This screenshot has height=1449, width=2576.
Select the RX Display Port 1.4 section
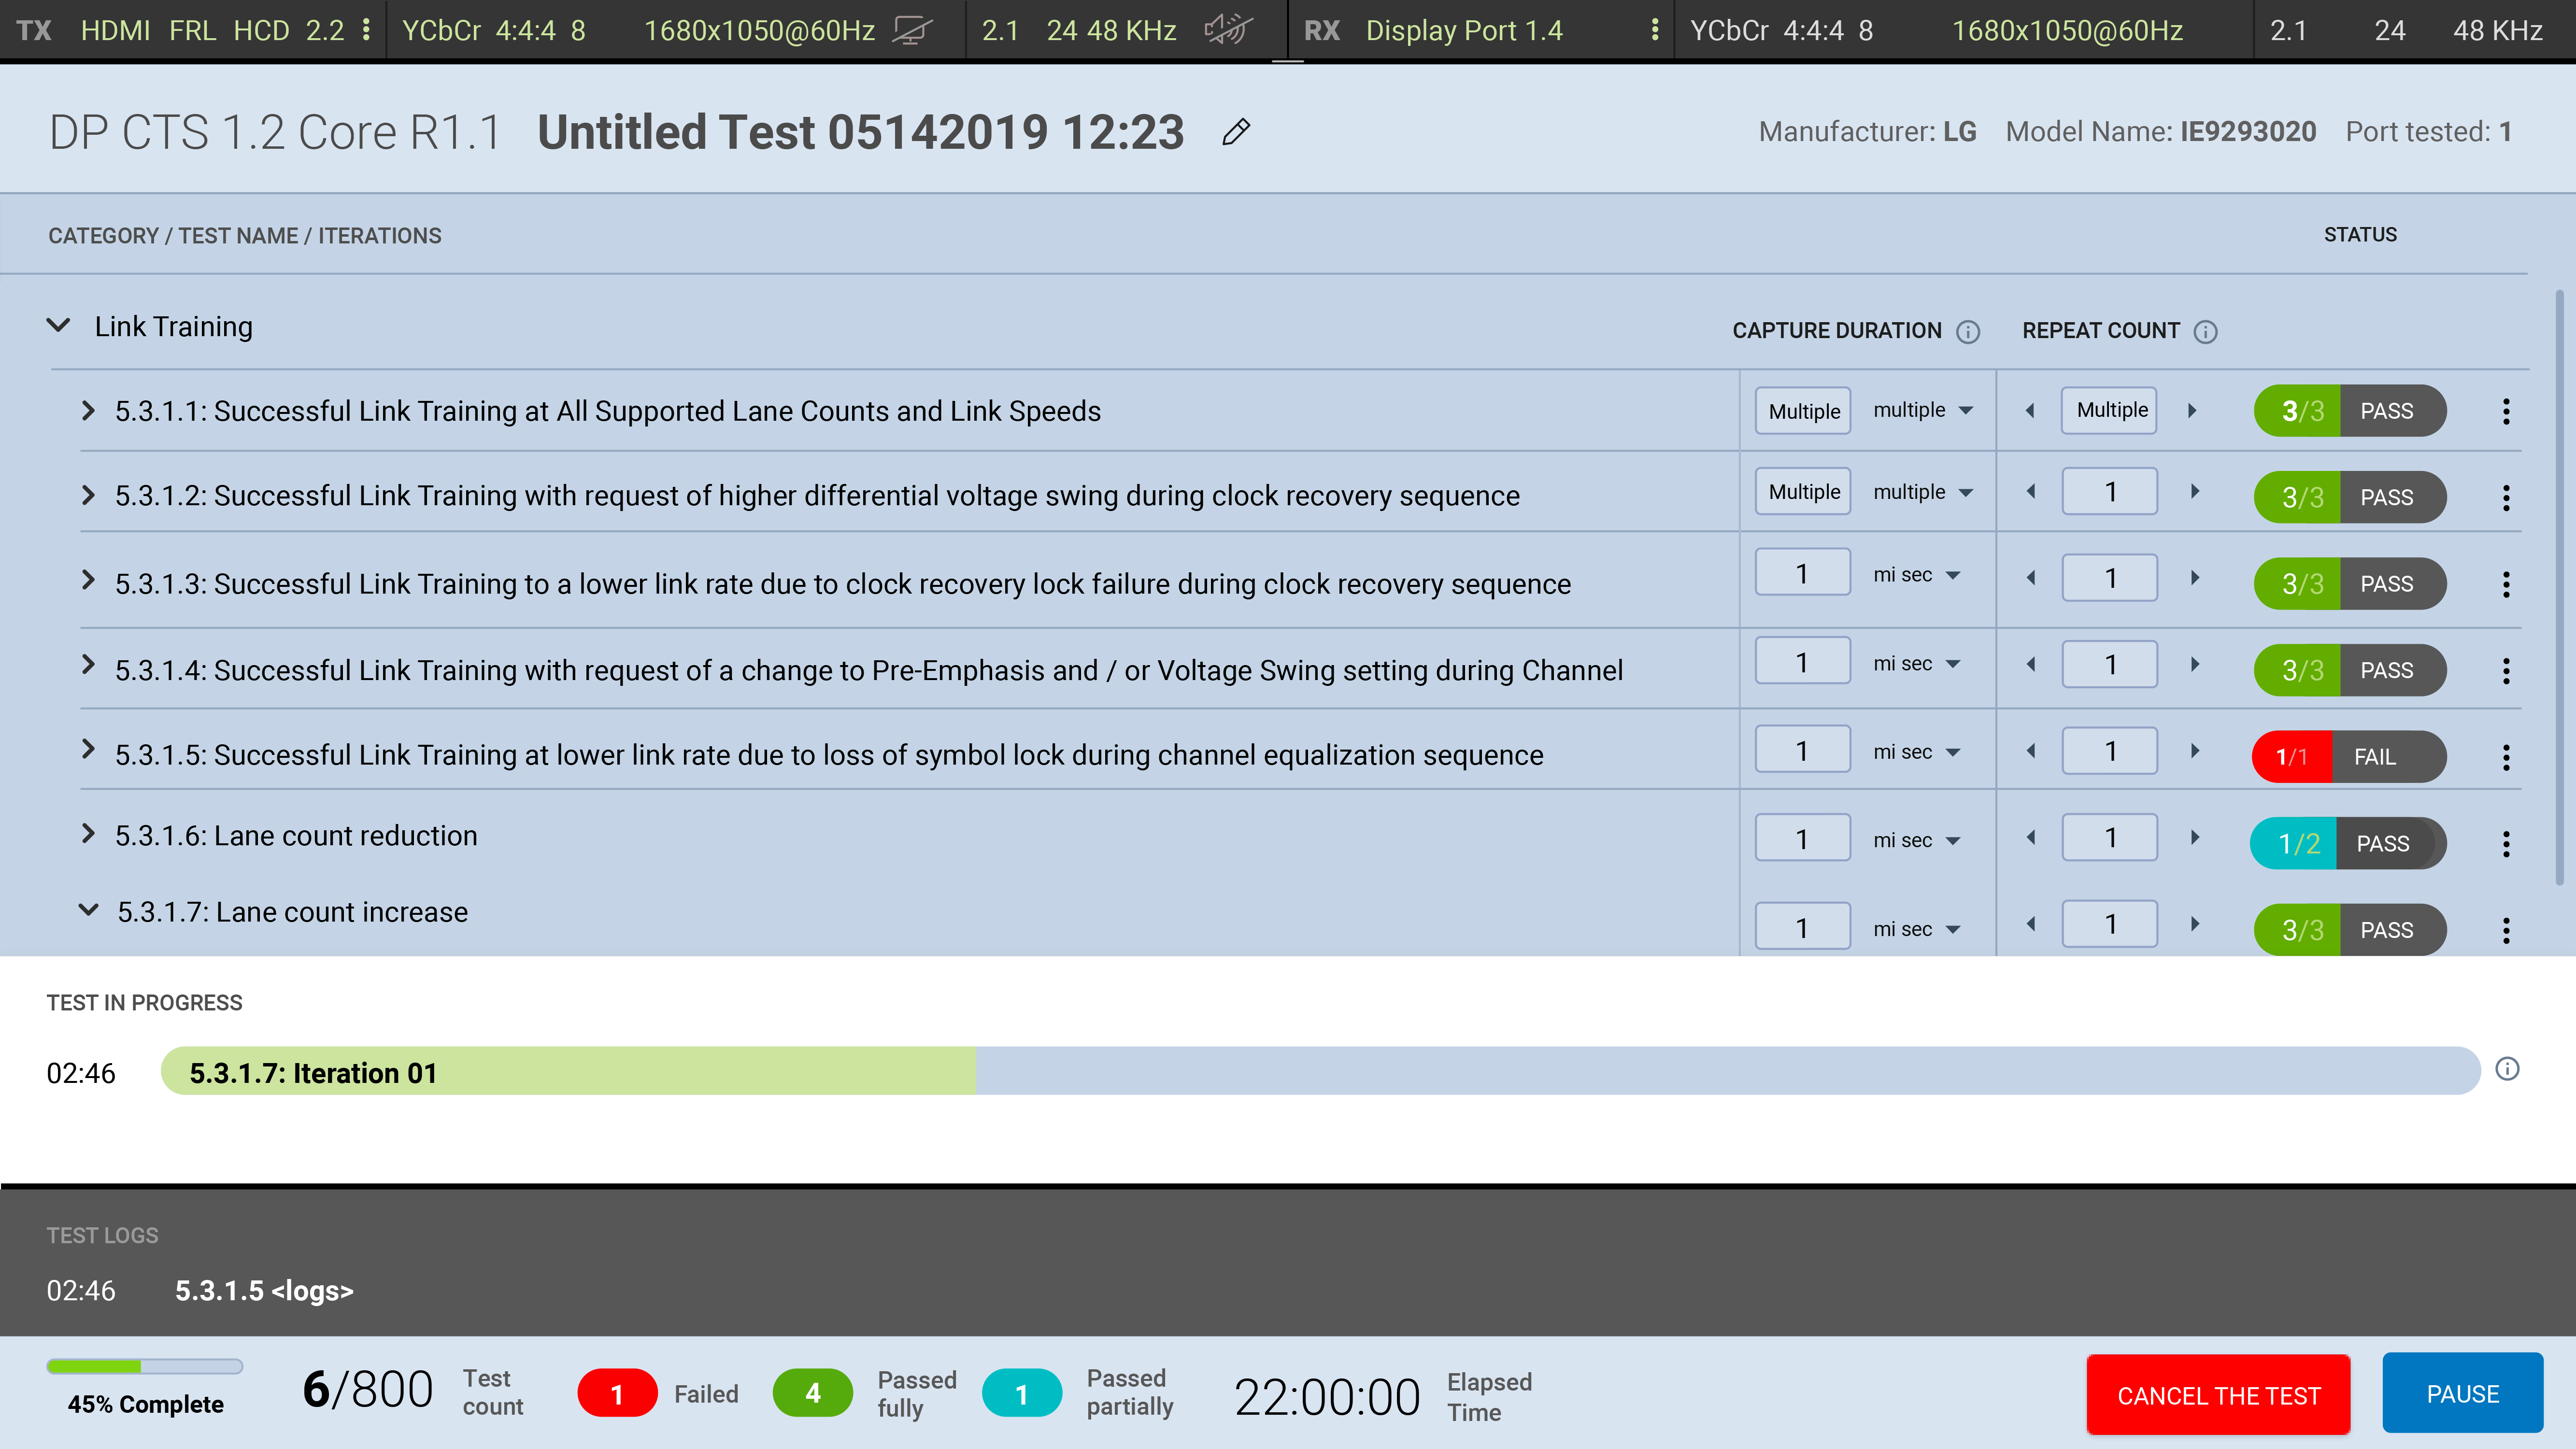pos(1464,30)
